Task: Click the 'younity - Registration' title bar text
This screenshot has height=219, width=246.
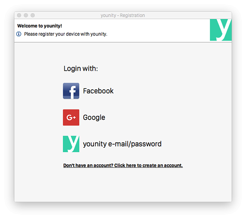Action: (x=123, y=16)
